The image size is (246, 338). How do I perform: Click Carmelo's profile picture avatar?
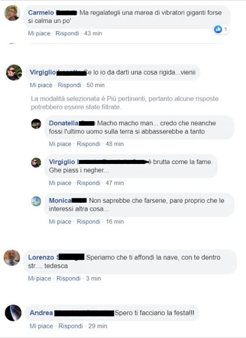pos(12,13)
